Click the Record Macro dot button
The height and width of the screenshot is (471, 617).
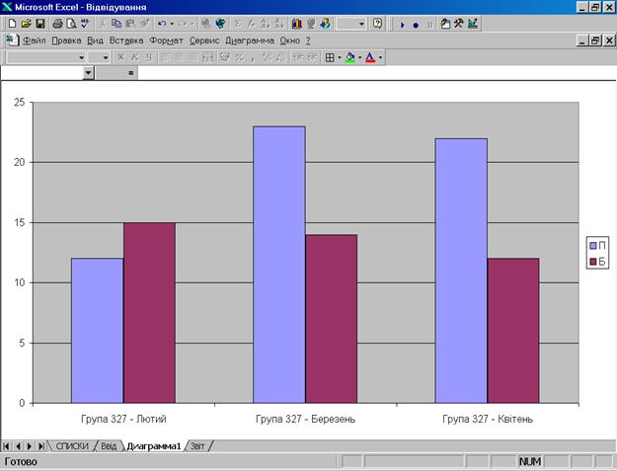(x=416, y=23)
